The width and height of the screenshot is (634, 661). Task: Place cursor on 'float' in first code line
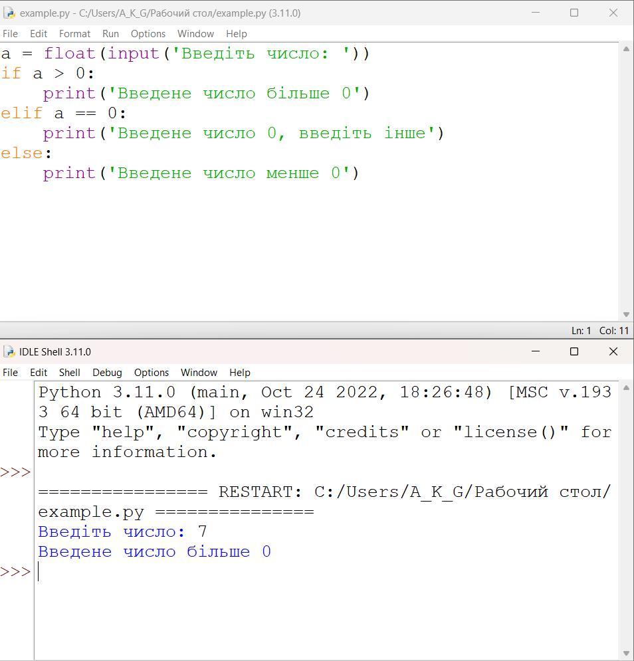coord(70,54)
